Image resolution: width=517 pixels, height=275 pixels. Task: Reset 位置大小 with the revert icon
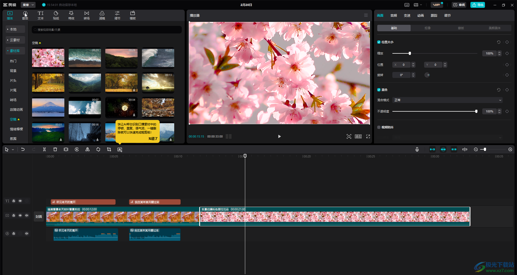(499, 42)
